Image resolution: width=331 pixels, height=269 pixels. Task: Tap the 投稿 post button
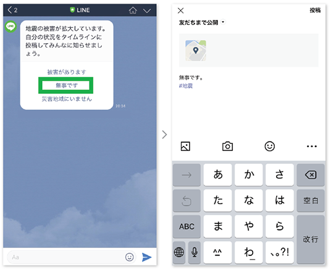click(x=315, y=10)
